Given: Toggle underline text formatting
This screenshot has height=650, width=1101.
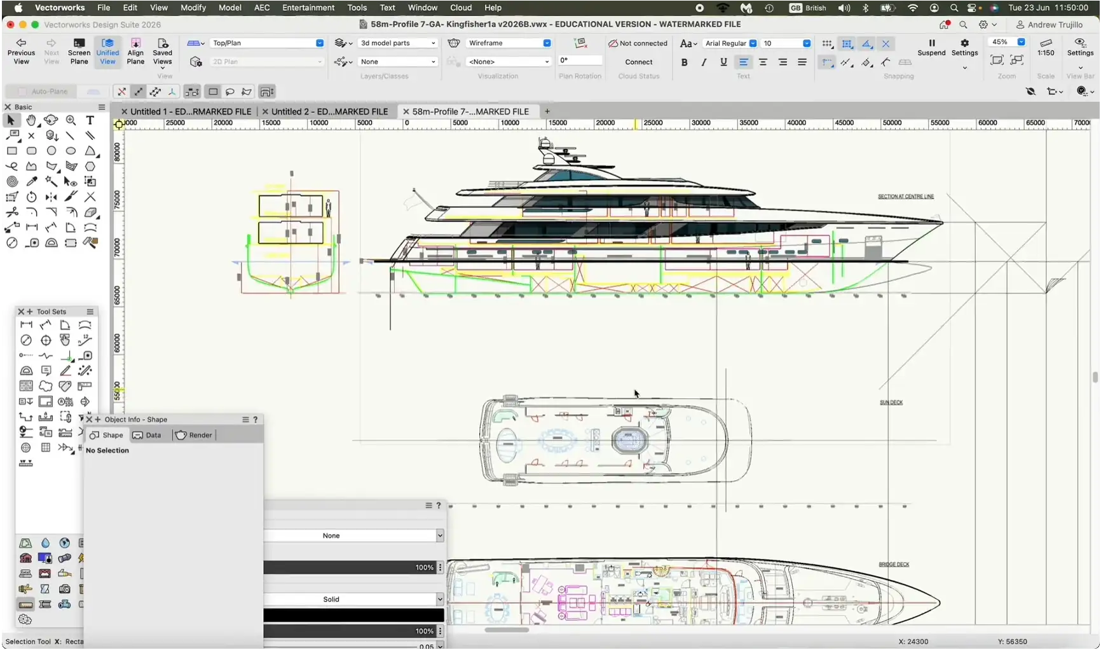Looking at the screenshot, I should (x=723, y=62).
